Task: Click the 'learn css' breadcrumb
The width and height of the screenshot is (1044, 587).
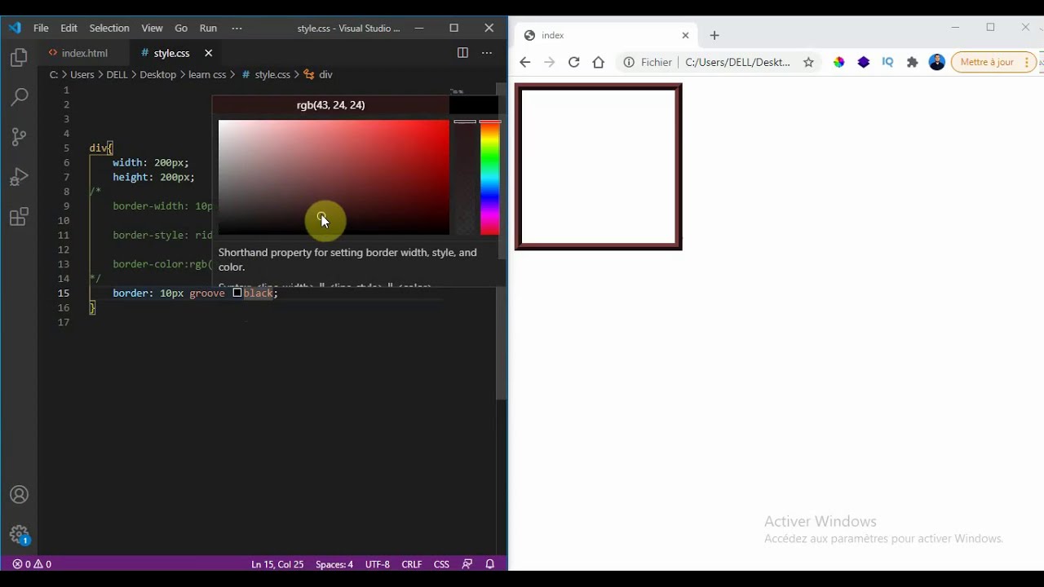Action: point(207,74)
